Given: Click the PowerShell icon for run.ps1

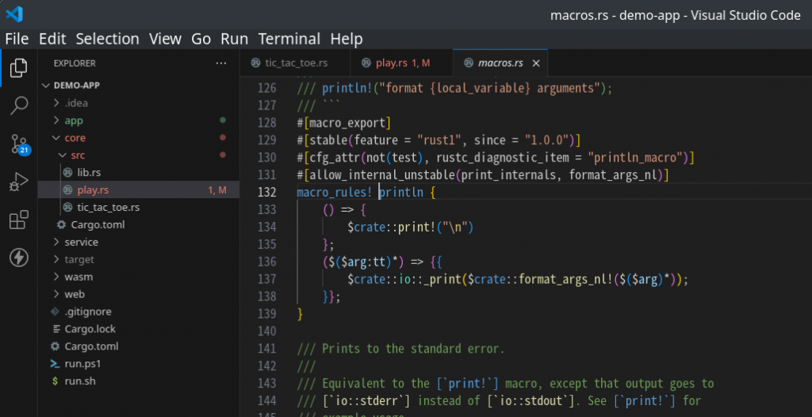Looking at the screenshot, I should pos(55,364).
